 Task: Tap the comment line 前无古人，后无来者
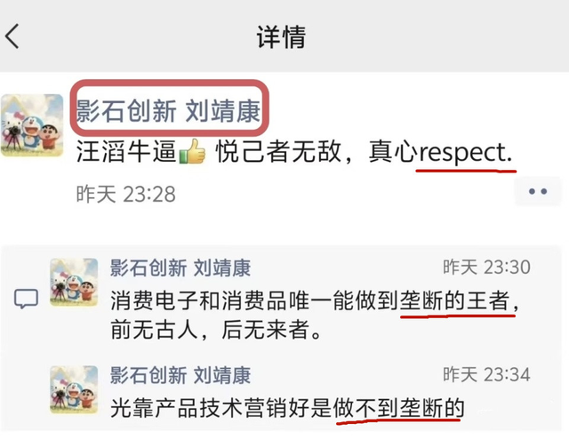(x=216, y=330)
